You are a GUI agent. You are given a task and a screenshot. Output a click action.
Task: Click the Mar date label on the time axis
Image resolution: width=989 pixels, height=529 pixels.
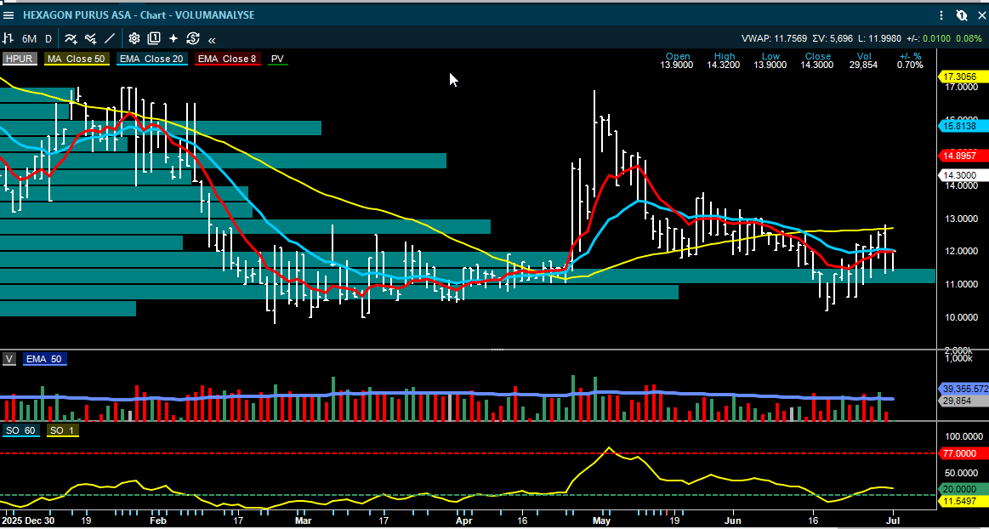304,521
